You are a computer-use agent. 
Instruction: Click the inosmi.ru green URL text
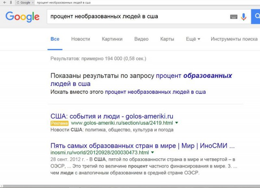coord(100,153)
